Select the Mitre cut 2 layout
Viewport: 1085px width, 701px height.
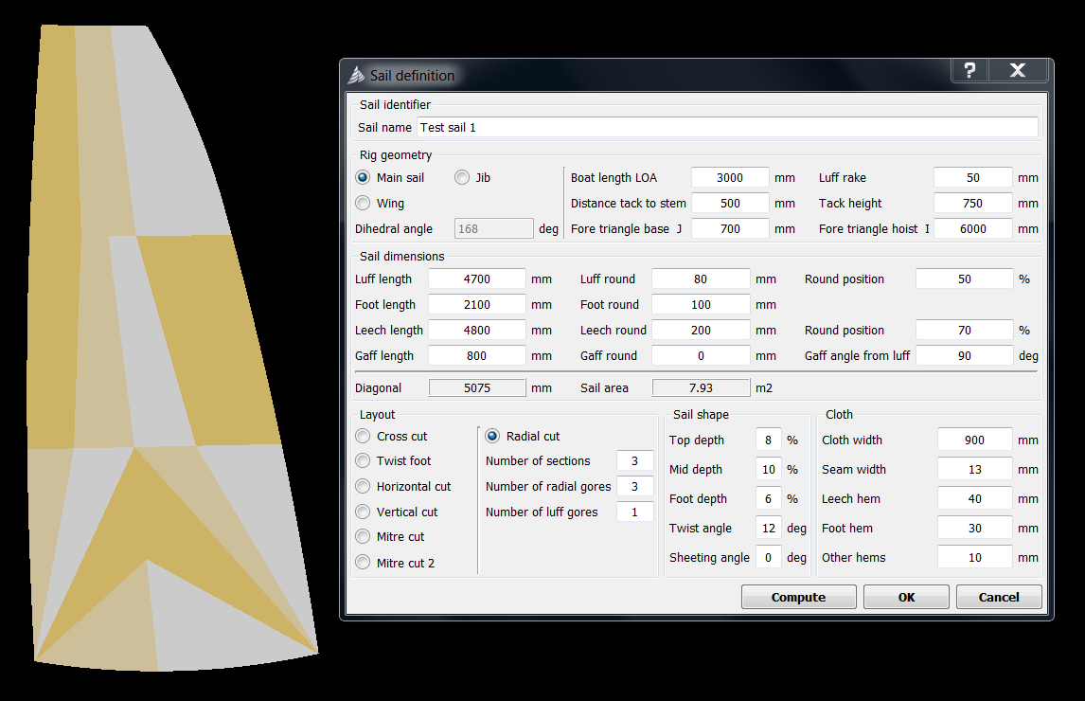pyautogui.click(x=363, y=563)
